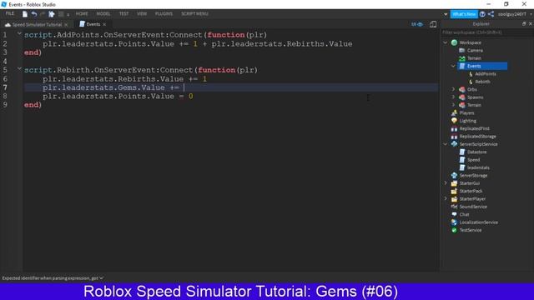Fold the function on code line 5

coord(19,68)
